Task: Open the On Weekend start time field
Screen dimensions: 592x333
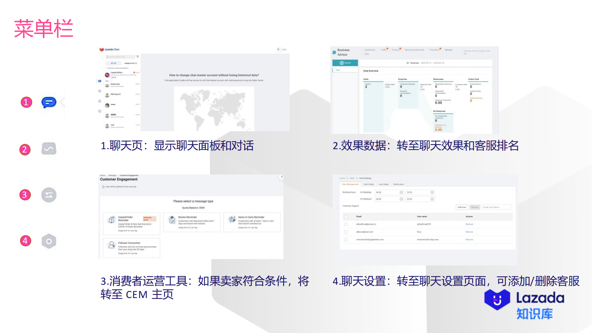Action: click(x=390, y=199)
